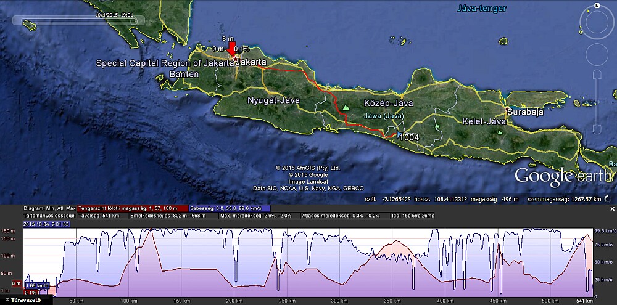Screen dimensions: 617x305
Task: Click the move joystick circle control
Action: pyautogui.click(x=597, y=55)
